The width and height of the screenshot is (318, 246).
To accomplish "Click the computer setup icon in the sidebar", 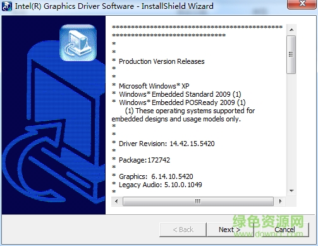I will [78, 43].
